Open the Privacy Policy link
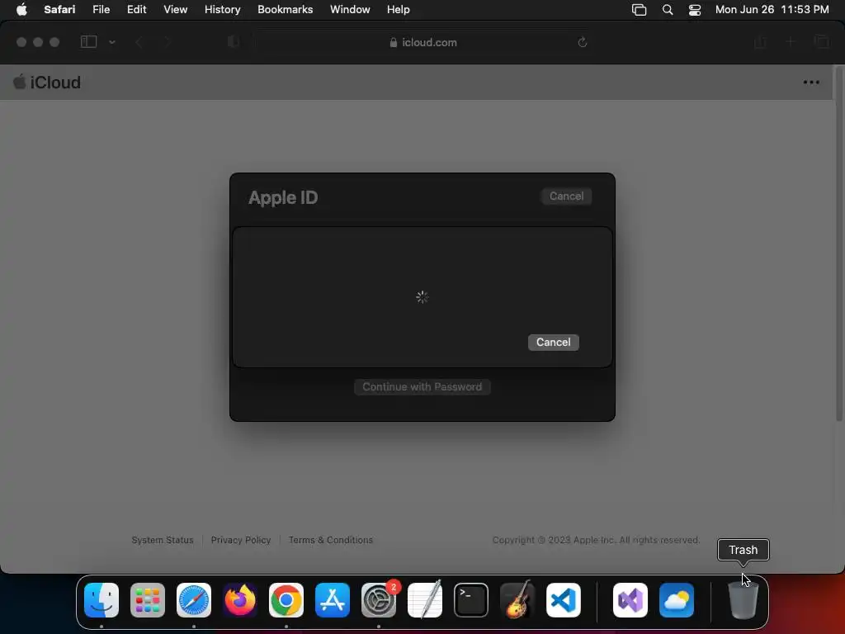Screen dimensions: 845x634 point(240,540)
